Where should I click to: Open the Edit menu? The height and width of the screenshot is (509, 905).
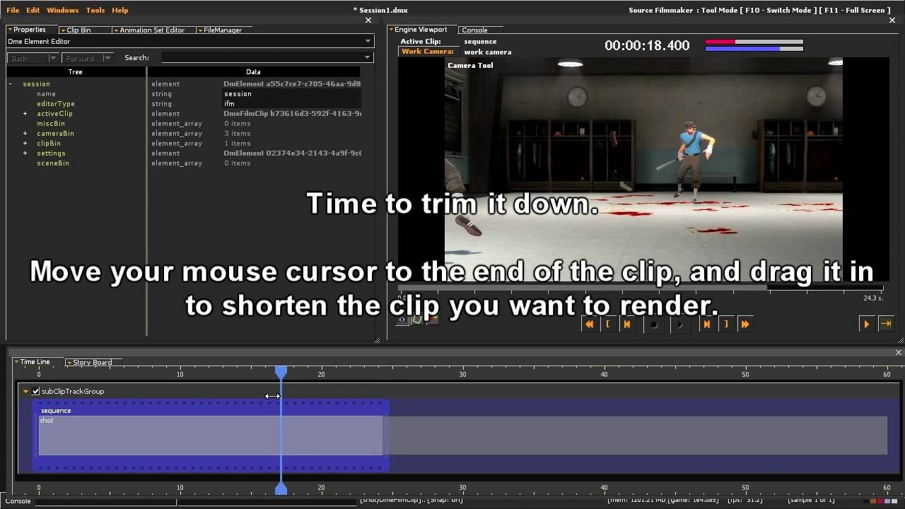coord(33,10)
